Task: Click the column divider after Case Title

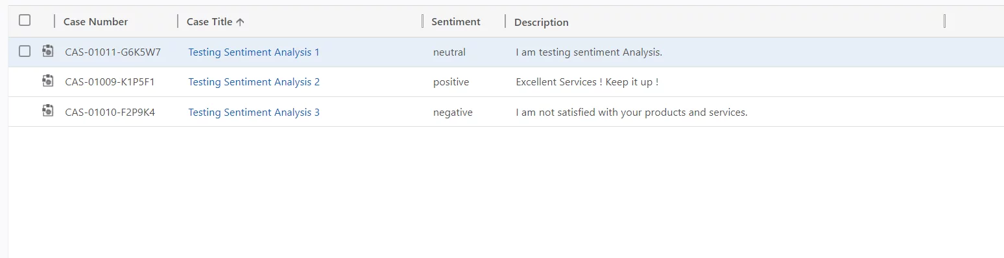Action: tap(423, 21)
